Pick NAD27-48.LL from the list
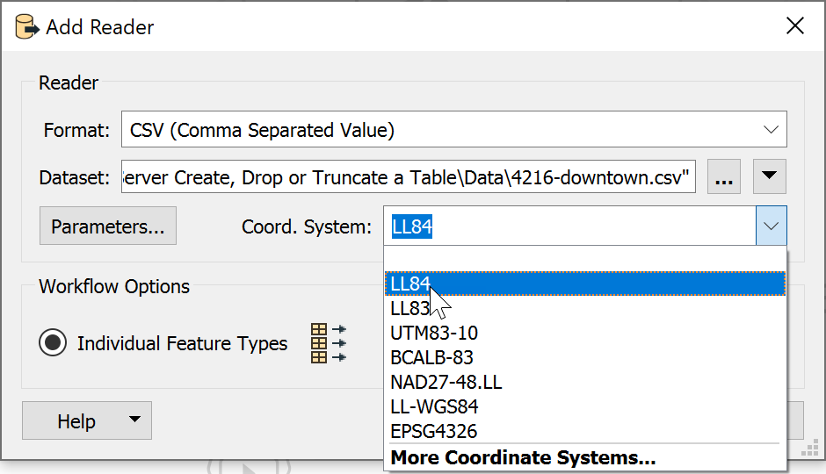This screenshot has width=826, height=474. [585, 382]
